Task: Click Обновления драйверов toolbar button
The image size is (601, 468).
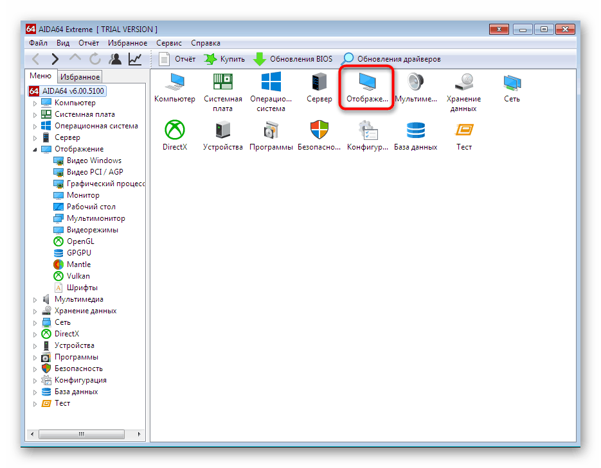Action: click(391, 59)
